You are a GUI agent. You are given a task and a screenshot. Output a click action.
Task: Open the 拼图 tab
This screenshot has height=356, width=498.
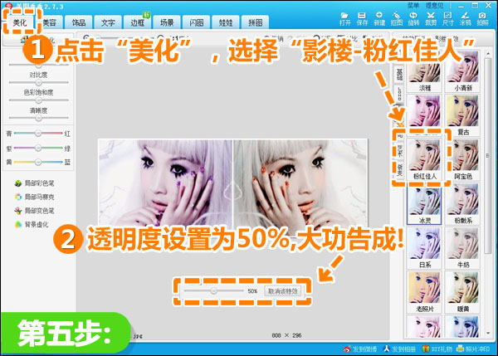[x=256, y=22]
